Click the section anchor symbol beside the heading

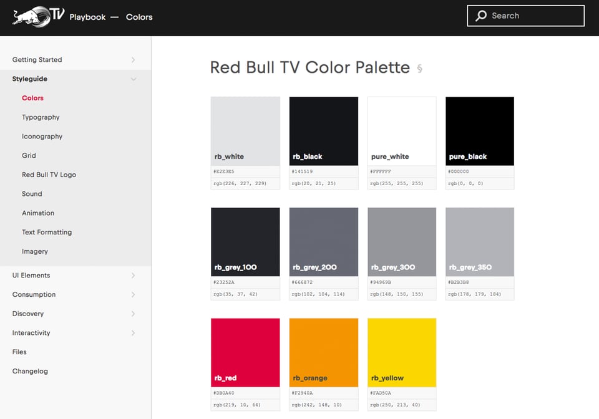[x=419, y=69]
